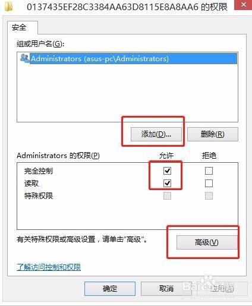The height and width of the screenshot is (306, 252).
Task: Open the 安全 tab
Action: pyautogui.click(x=19, y=27)
